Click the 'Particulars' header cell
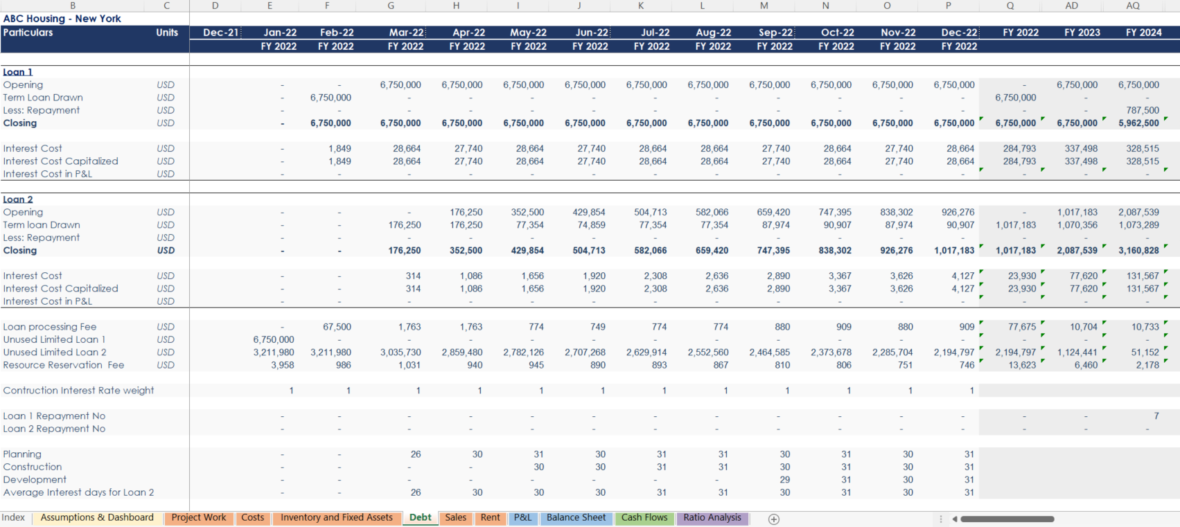Image resolution: width=1180 pixels, height=527 pixels. (28, 33)
